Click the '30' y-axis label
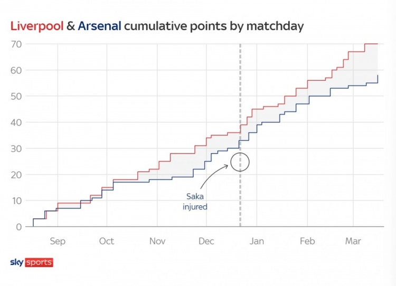 pyautogui.click(x=16, y=149)
